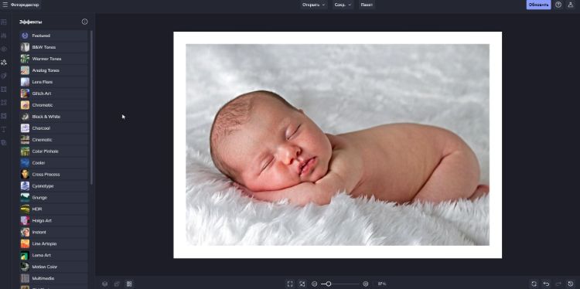The width and height of the screenshot is (580, 289).
Task: Click the flatten layers icon in bottom bar
Action: pos(117,284)
